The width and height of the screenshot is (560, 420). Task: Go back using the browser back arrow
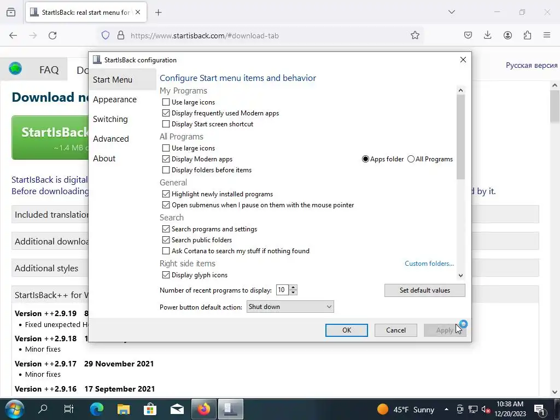click(x=13, y=36)
